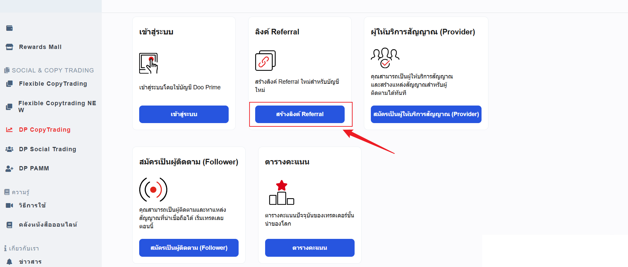Click the user-plus icon beside DP PAMM
This screenshot has height=267, width=628.
point(9,168)
